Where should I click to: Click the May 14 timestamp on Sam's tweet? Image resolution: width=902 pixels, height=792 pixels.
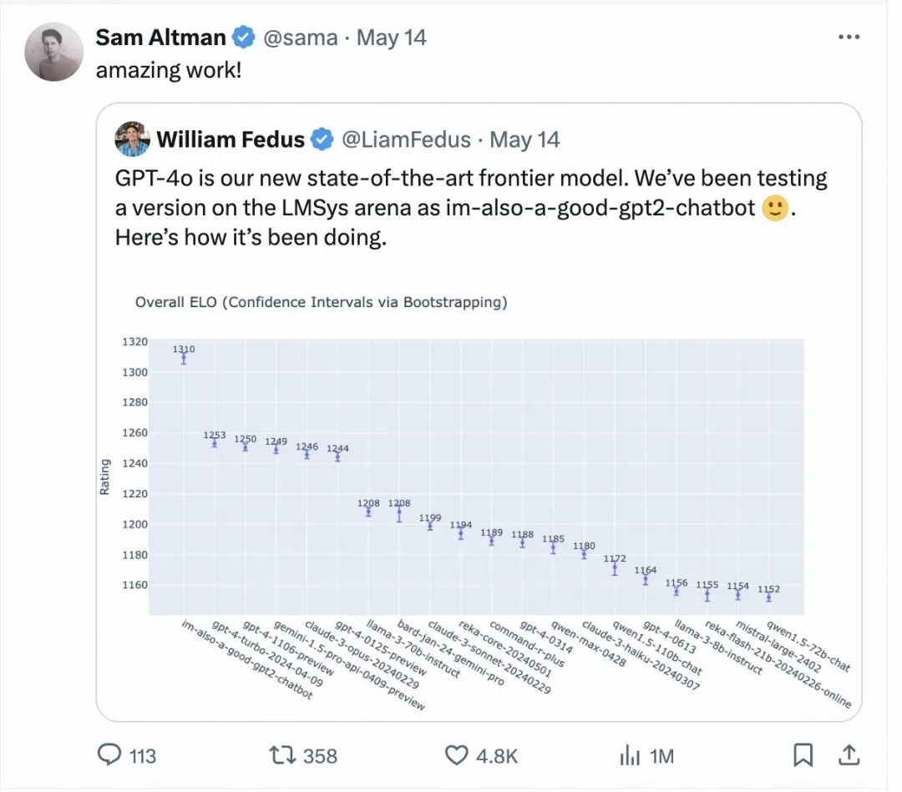[392, 38]
